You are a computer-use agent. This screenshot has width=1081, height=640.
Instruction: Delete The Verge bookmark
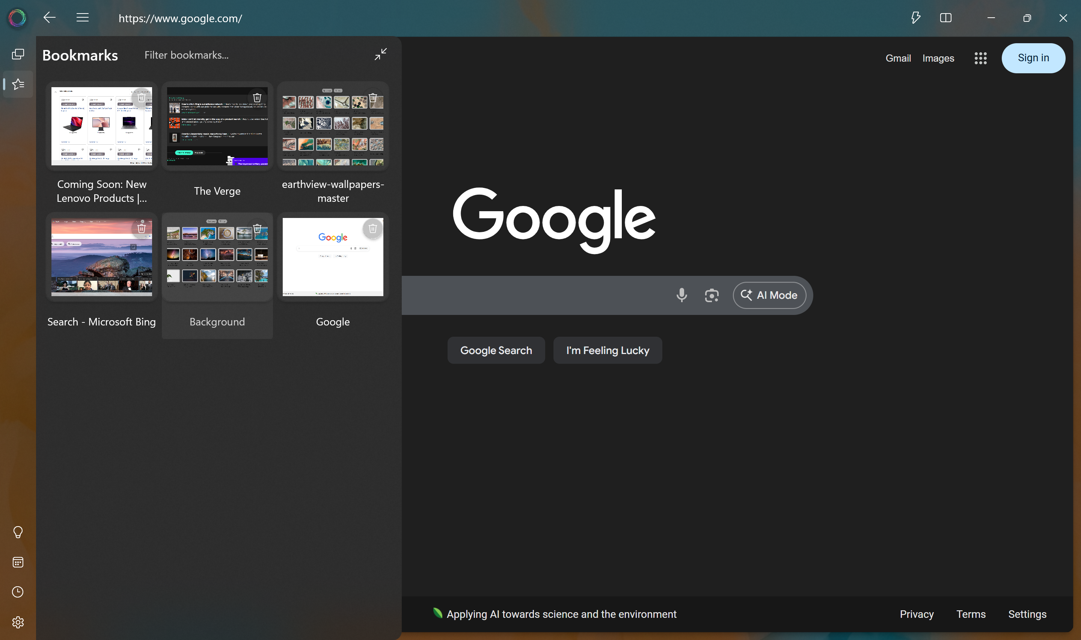pyautogui.click(x=257, y=98)
